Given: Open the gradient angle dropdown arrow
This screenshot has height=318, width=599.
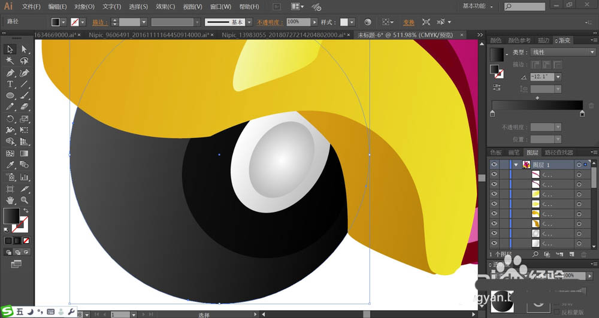Looking at the screenshot, I should pos(558,77).
